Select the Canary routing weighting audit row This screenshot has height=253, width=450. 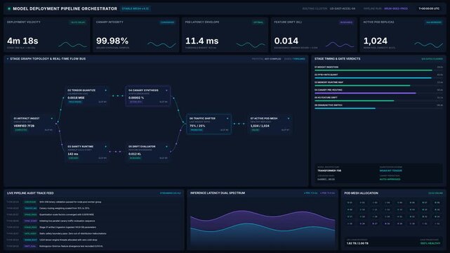click(x=93, y=208)
